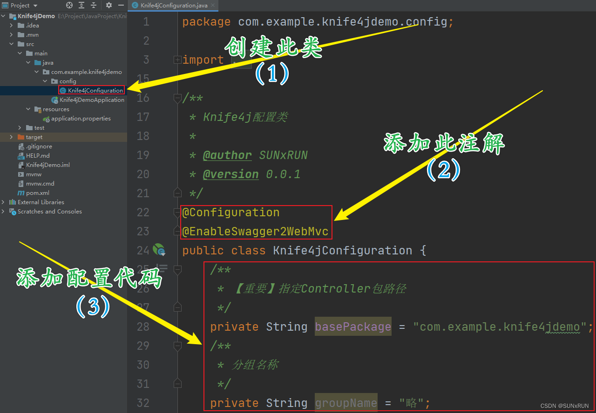Click the .gitignore file icon
This screenshot has width=596, height=413.
coord(21,147)
